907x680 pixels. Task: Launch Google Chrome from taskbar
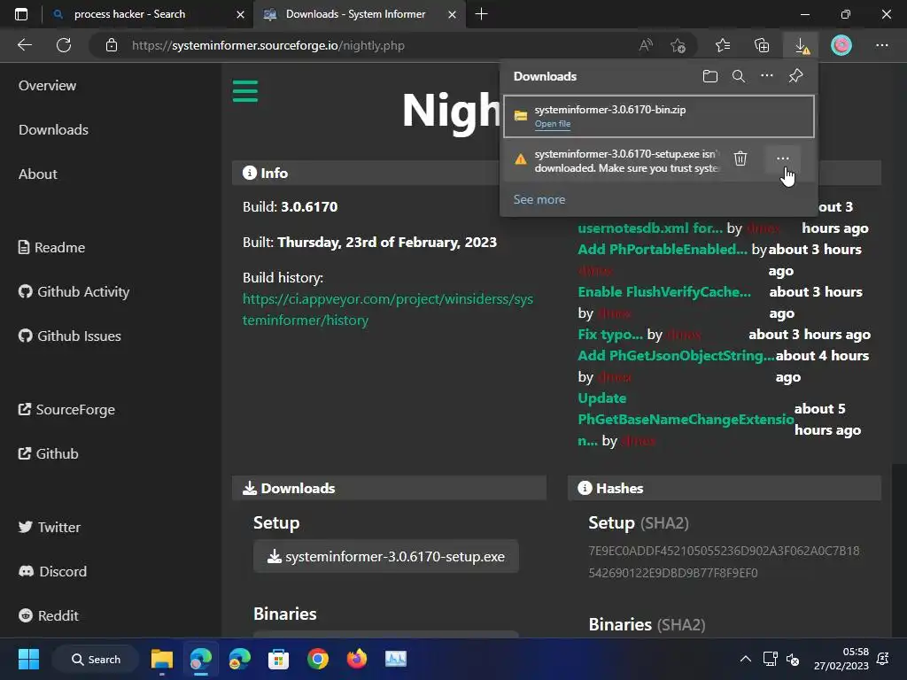[x=318, y=659]
